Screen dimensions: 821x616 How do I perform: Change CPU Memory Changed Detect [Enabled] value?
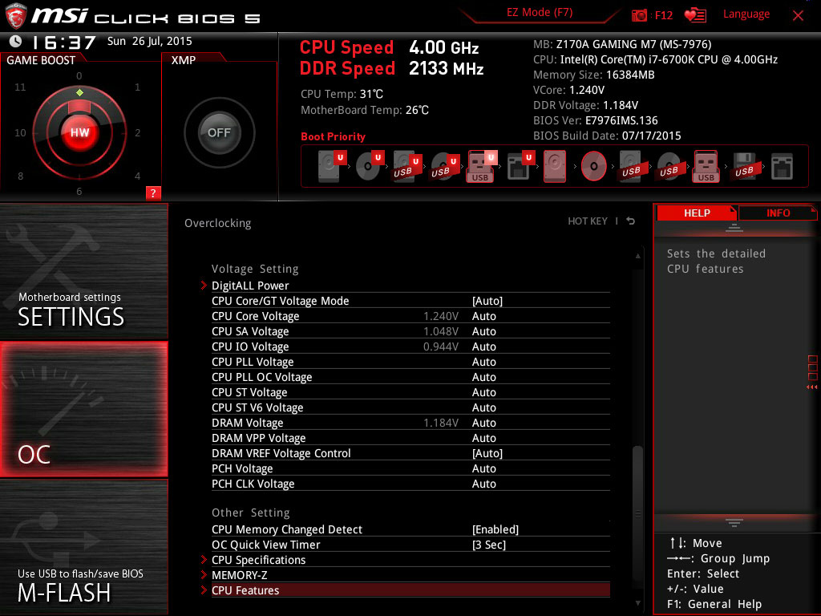point(495,529)
